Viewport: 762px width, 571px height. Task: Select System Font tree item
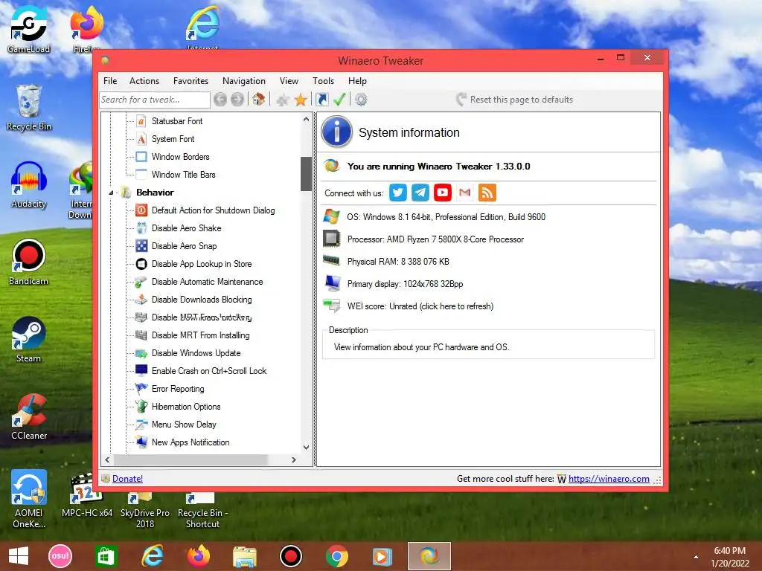[173, 139]
